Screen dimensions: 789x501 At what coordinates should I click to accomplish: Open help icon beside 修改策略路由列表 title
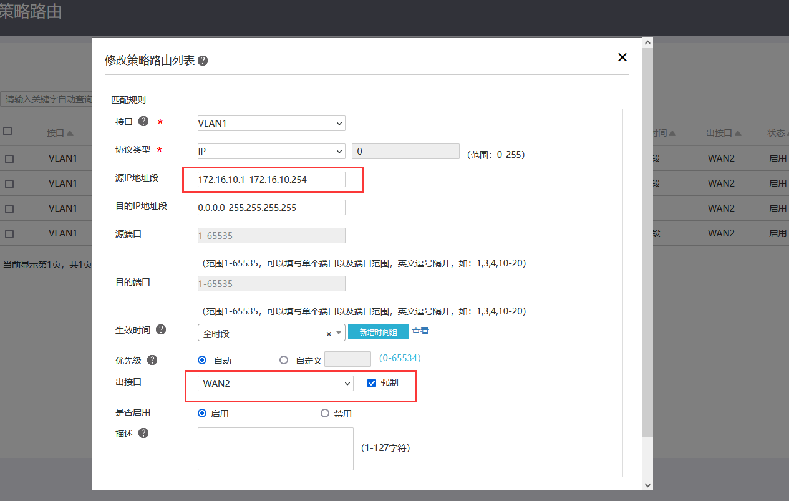(203, 61)
